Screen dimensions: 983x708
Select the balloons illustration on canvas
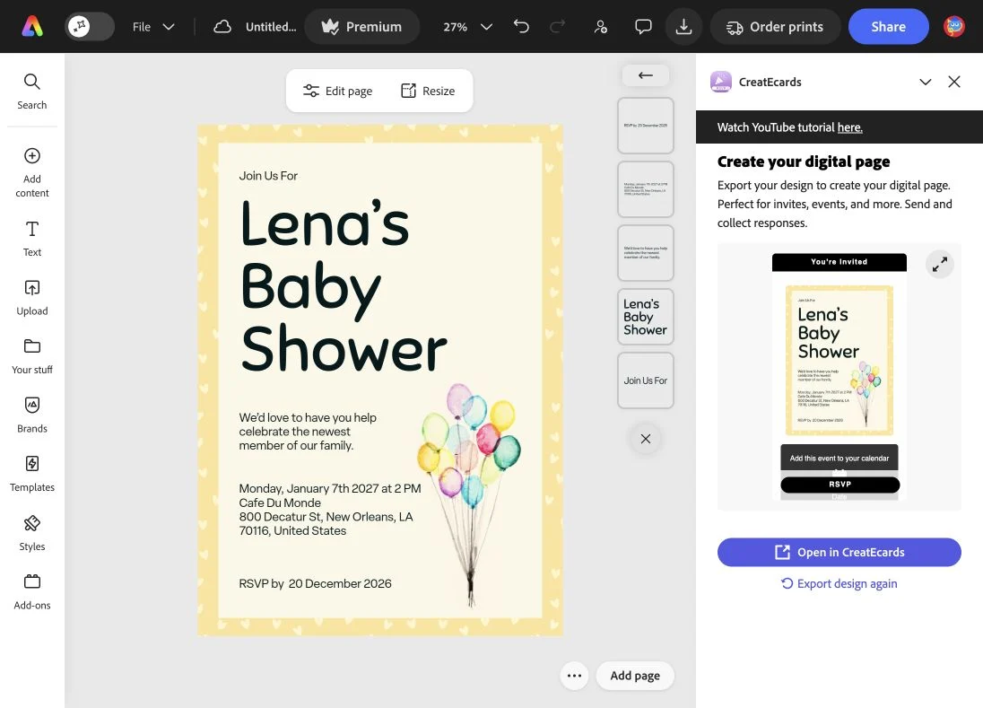pos(469,494)
